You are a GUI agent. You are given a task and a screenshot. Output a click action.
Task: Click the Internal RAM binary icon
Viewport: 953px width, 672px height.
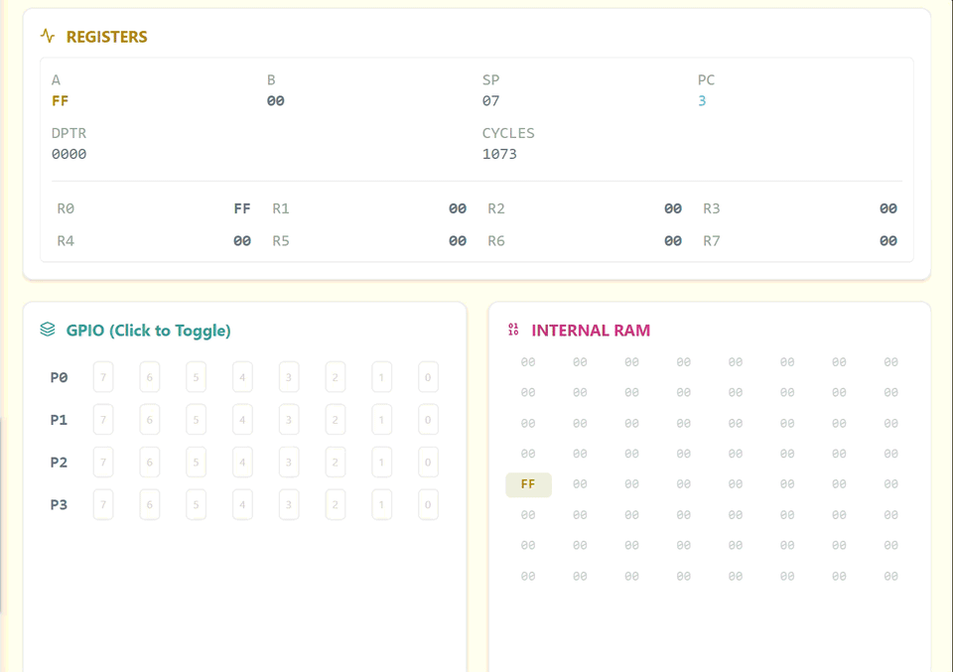[513, 330]
